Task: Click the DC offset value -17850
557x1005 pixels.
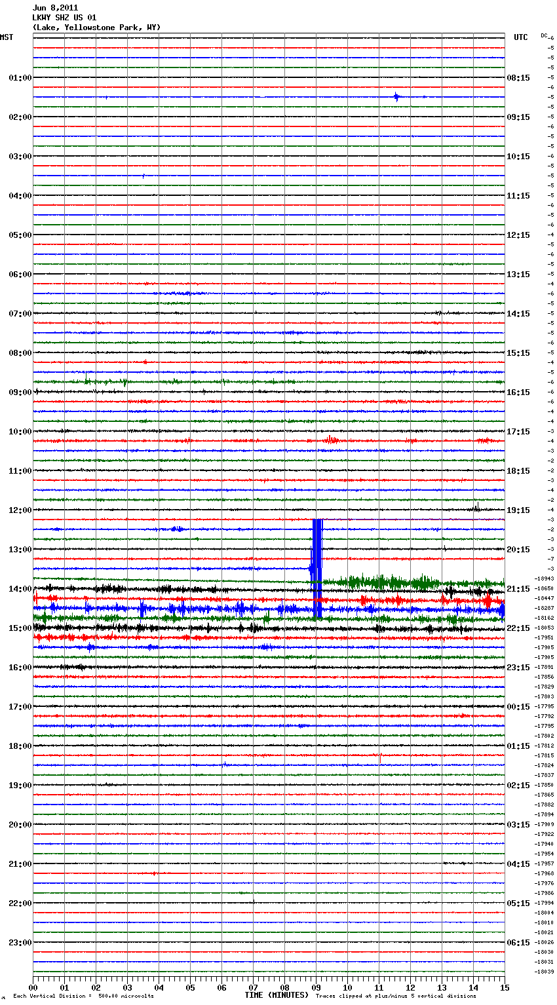Action: 545,785
